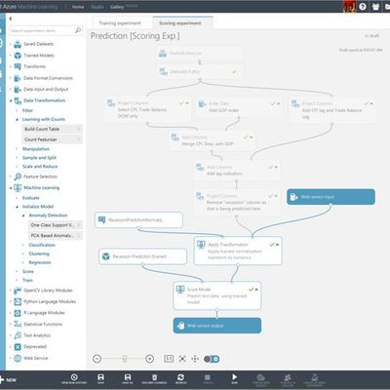Click the zoom in plus icon
390x390 pixels.
(x=149, y=359)
